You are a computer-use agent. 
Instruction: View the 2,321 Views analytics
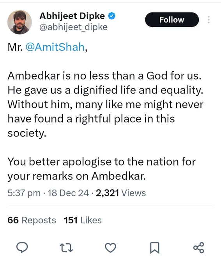click(x=121, y=193)
